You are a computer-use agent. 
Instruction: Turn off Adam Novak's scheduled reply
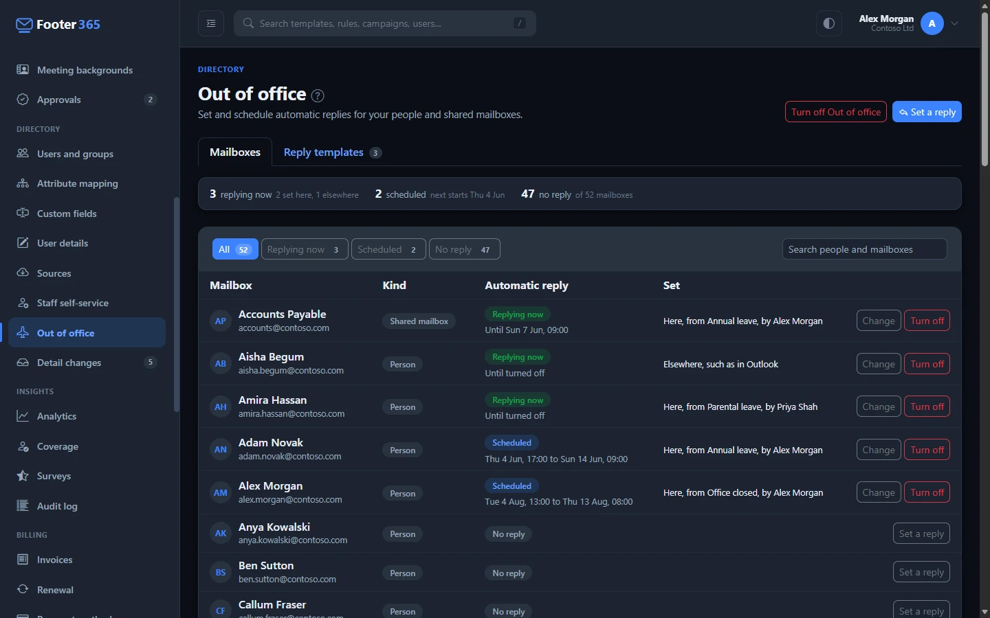pyautogui.click(x=927, y=450)
